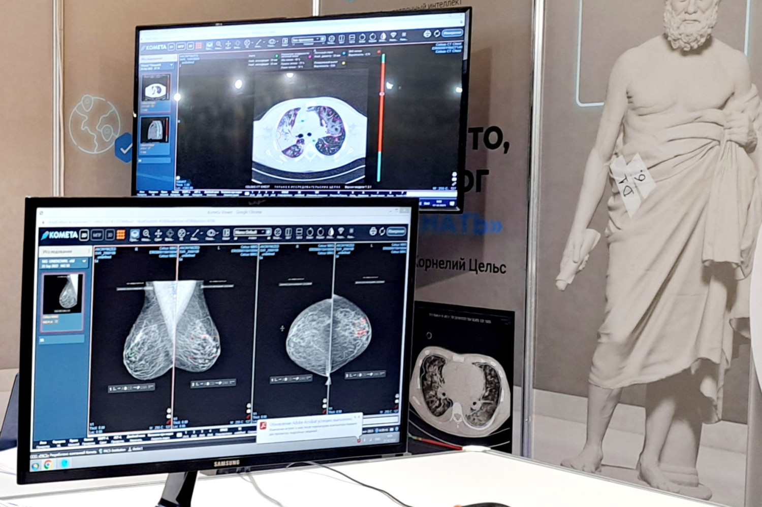Click the Print icon in lower viewer toolbar
This screenshot has width=762, height=507.
pyautogui.click(x=372, y=231)
